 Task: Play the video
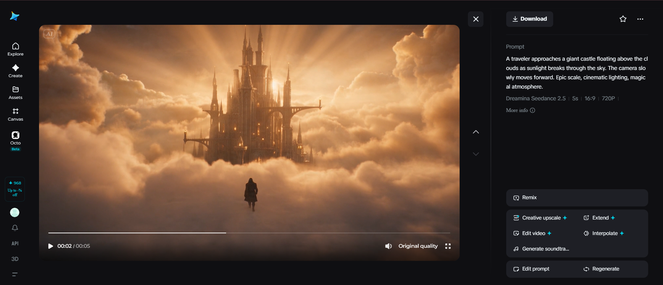(50, 246)
